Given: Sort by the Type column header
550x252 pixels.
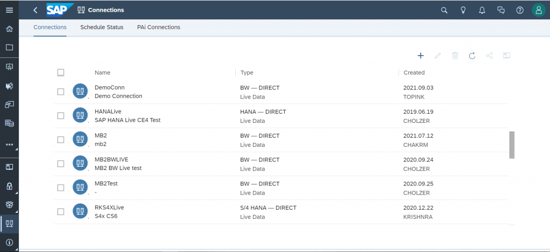Looking at the screenshot, I should [247, 72].
